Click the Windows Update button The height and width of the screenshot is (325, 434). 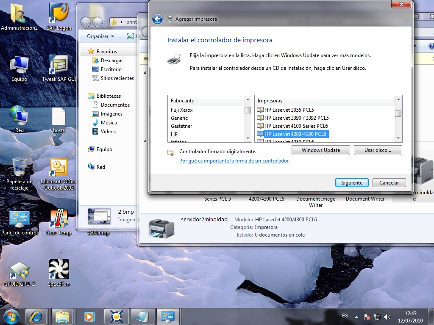pos(320,150)
